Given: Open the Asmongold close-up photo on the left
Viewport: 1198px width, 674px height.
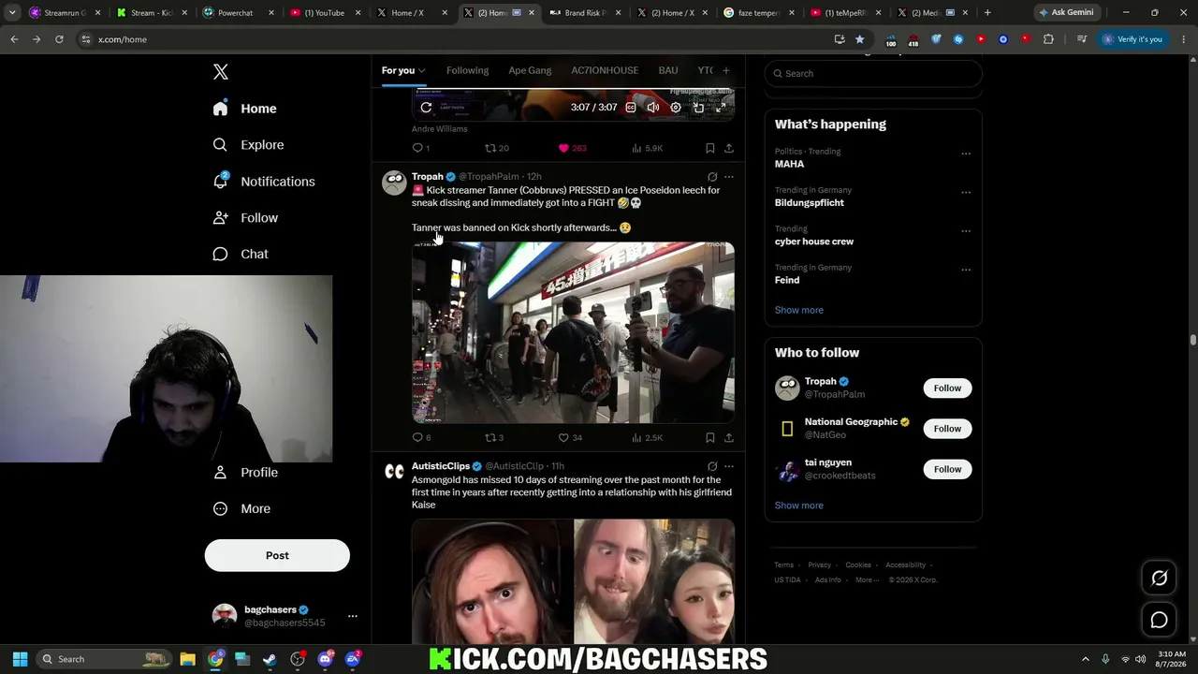Looking at the screenshot, I should pos(492,581).
